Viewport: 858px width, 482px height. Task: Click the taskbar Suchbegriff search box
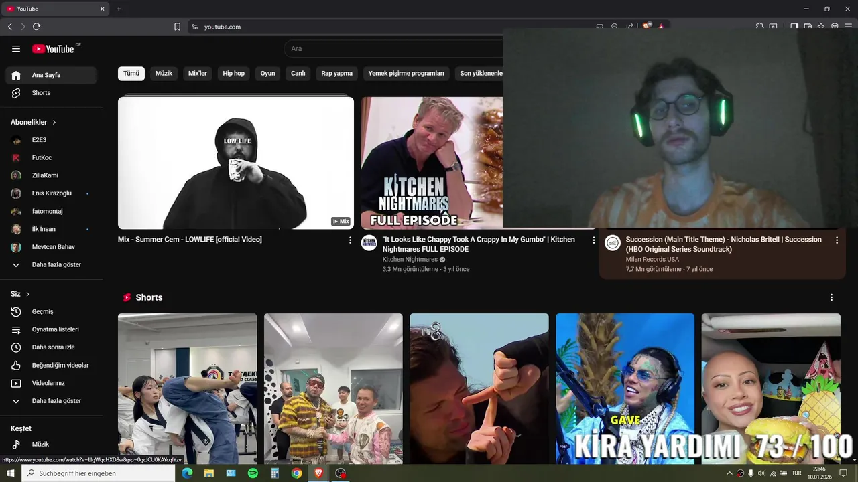pyautogui.click(x=99, y=473)
